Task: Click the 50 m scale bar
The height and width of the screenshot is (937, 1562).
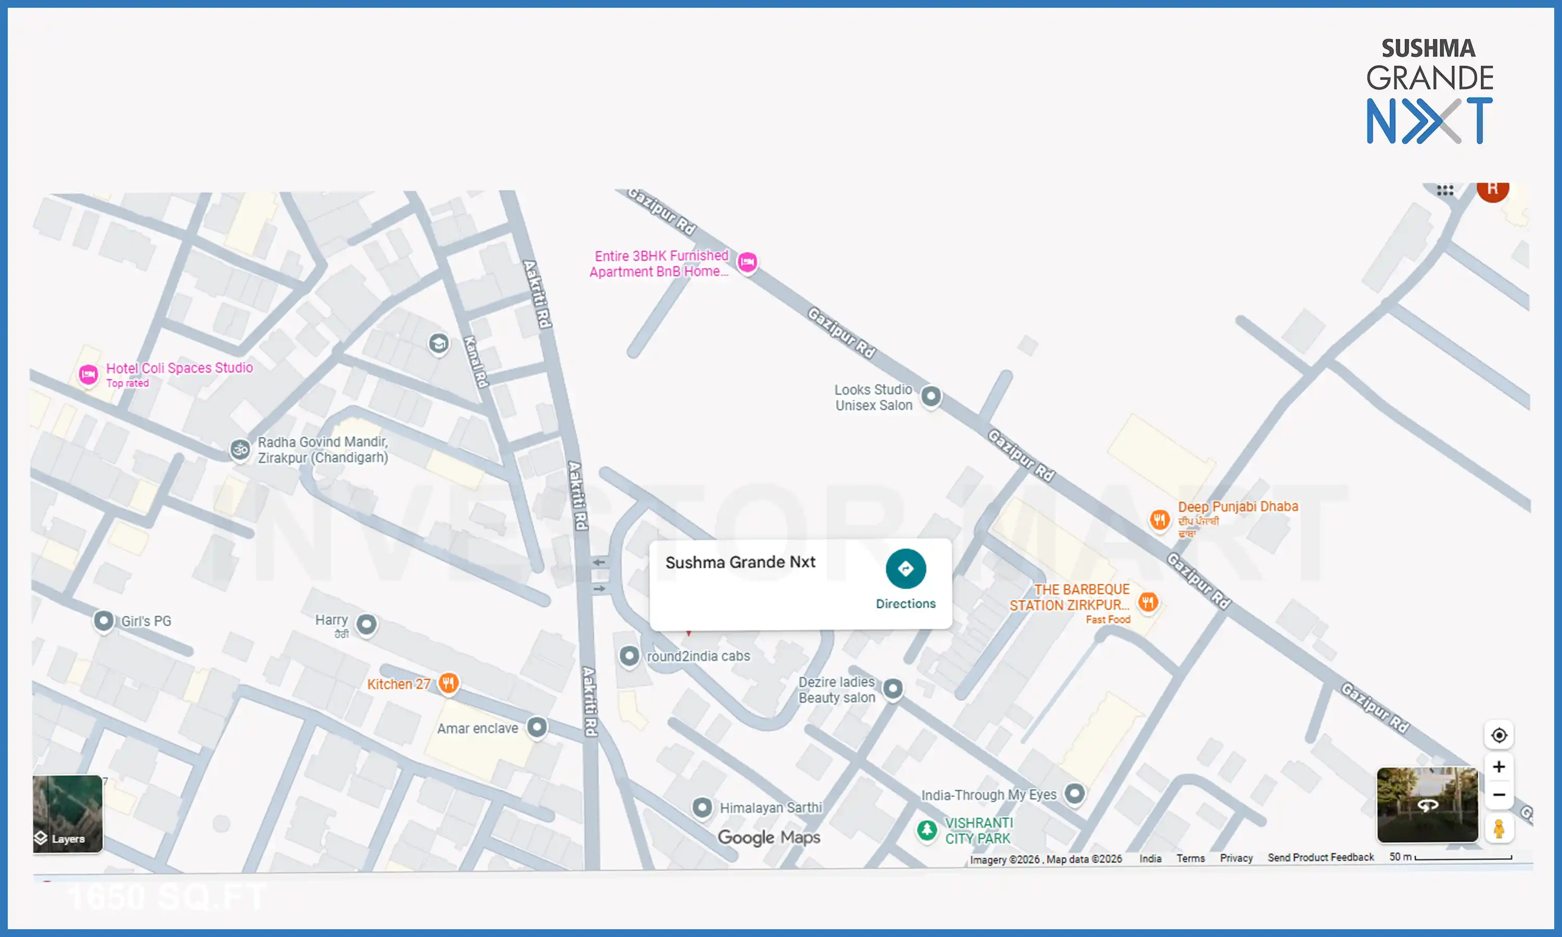Action: click(x=1450, y=857)
